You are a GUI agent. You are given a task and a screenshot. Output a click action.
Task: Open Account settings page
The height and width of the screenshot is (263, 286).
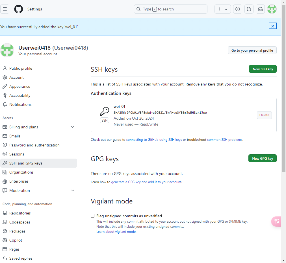point(38,77)
